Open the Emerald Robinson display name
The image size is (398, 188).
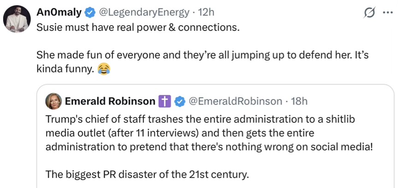pos(110,101)
